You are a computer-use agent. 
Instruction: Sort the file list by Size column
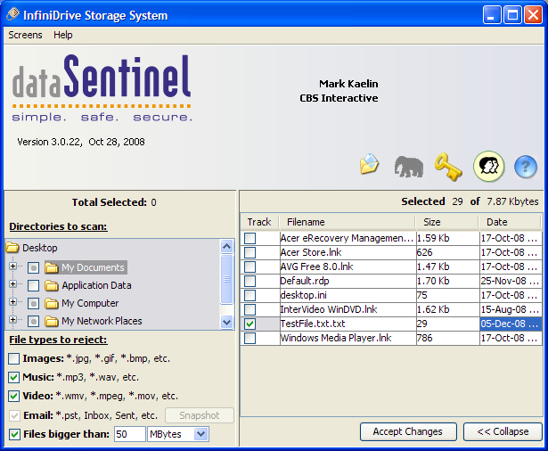pyautogui.click(x=447, y=222)
